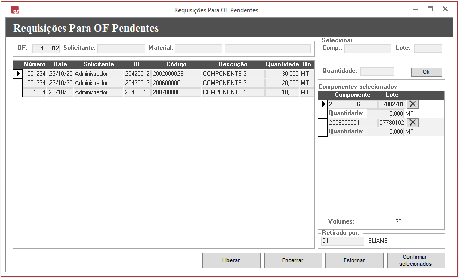This screenshot has height=278, width=459.
Task: Click the Estornar button
Action: [x=354, y=260]
